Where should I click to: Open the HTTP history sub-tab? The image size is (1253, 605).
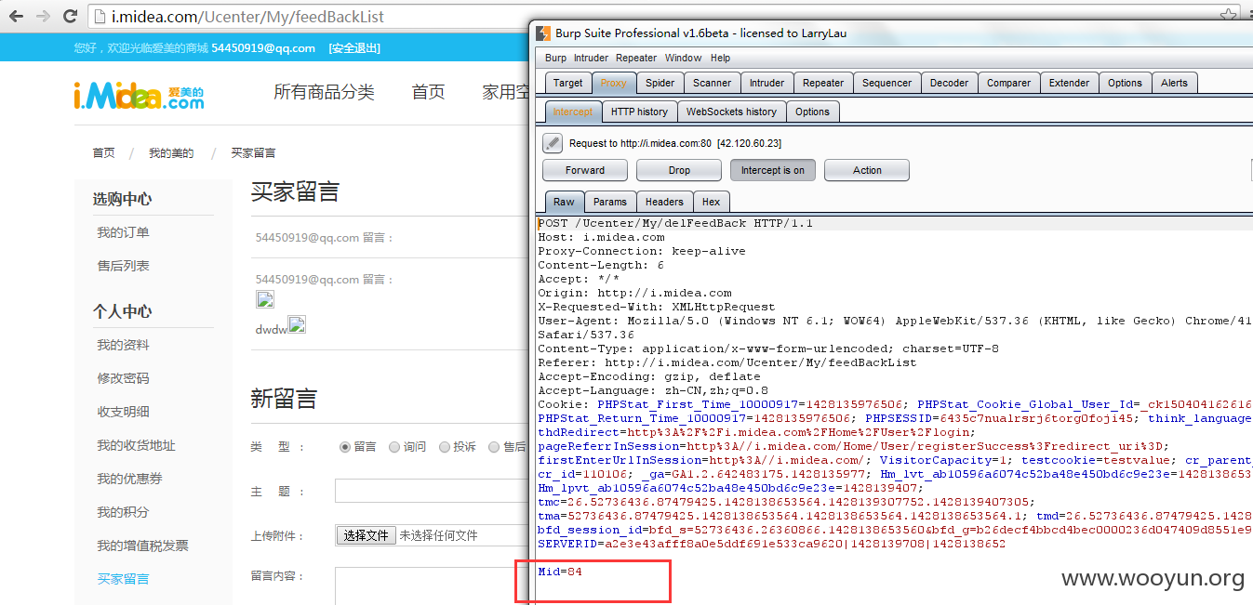[x=639, y=112]
